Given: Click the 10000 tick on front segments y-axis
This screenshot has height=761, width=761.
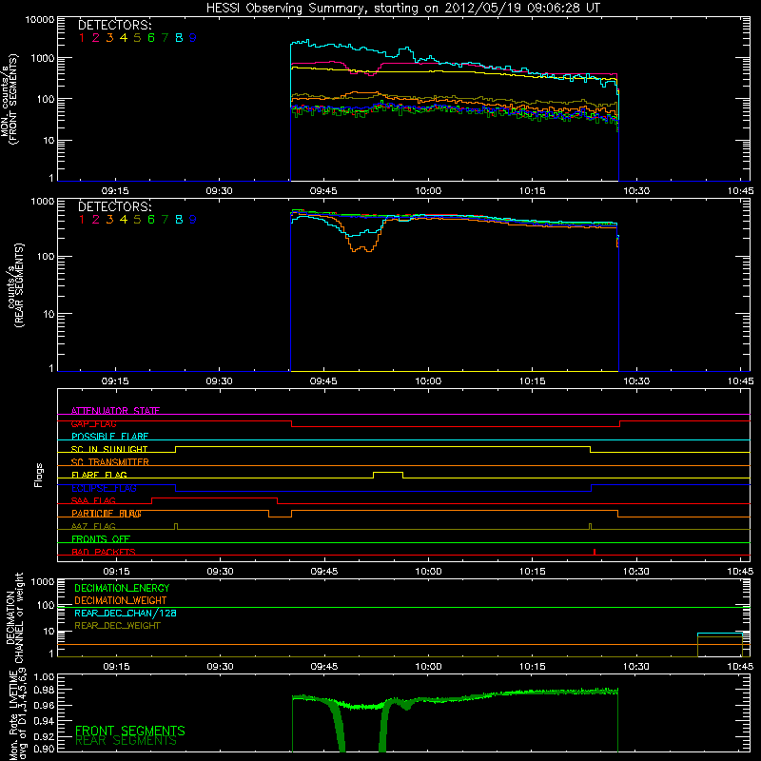Looking at the screenshot, I should point(40,19).
